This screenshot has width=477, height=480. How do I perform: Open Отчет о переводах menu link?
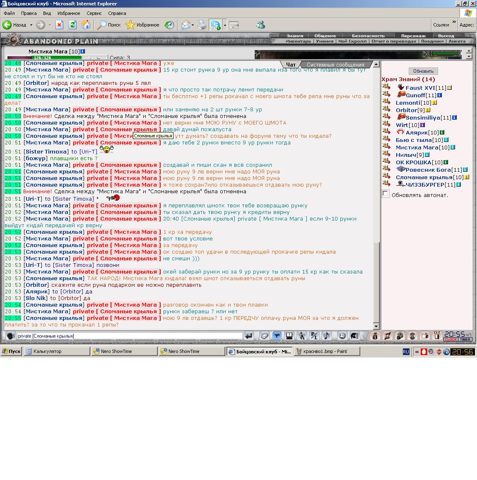[394, 41]
